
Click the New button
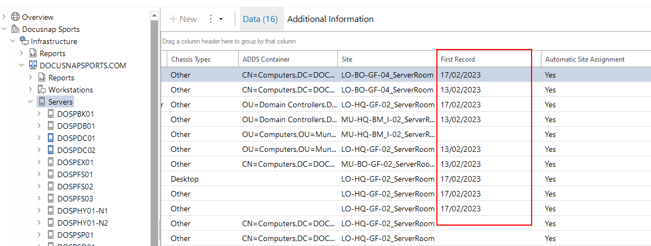click(x=183, y=19)
